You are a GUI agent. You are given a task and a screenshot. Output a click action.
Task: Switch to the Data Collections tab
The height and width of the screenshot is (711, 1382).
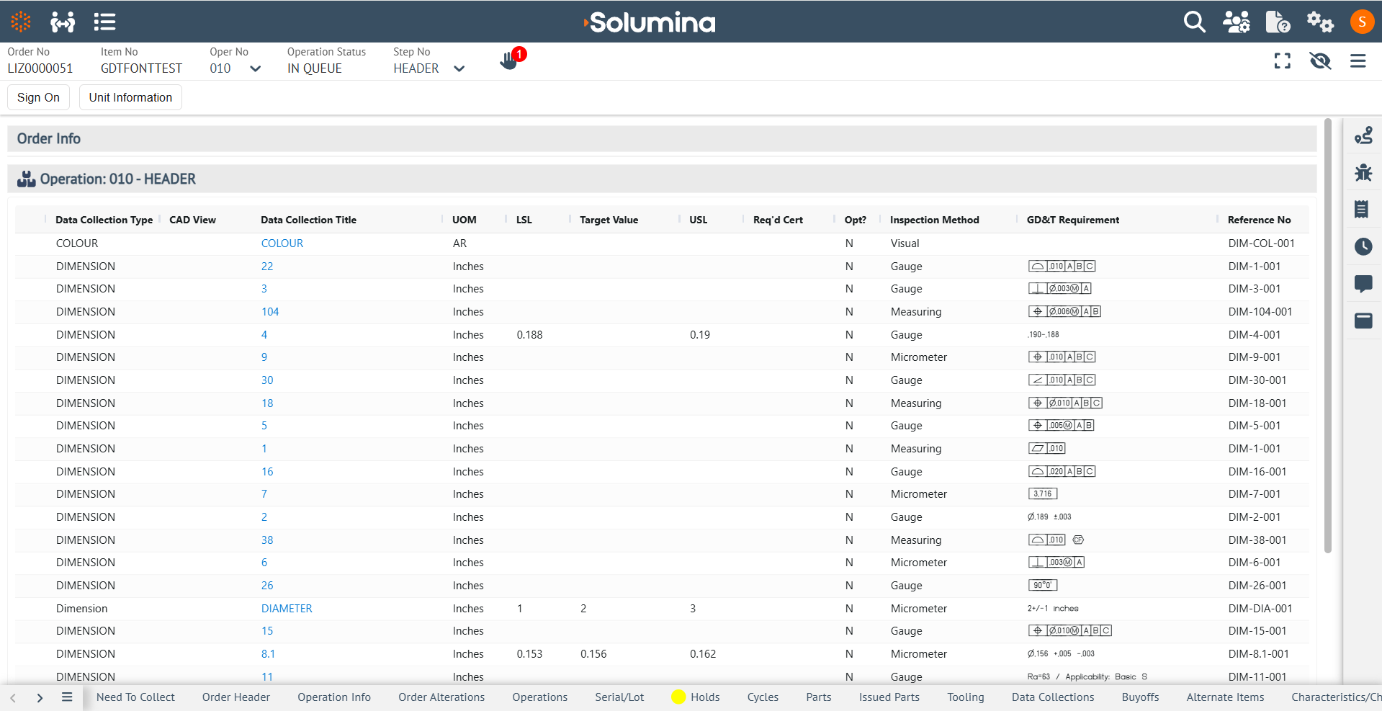[1052, 697]
